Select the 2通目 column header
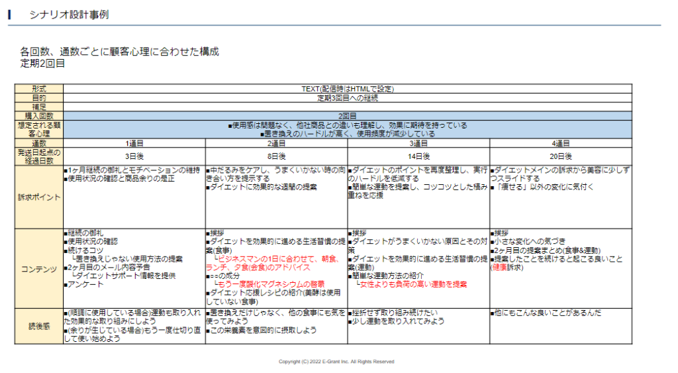Image resolution: width=678 pixels, height=373 pixels. coord(276,143)
